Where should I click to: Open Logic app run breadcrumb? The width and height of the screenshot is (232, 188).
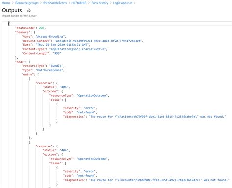tap(122, 3)
